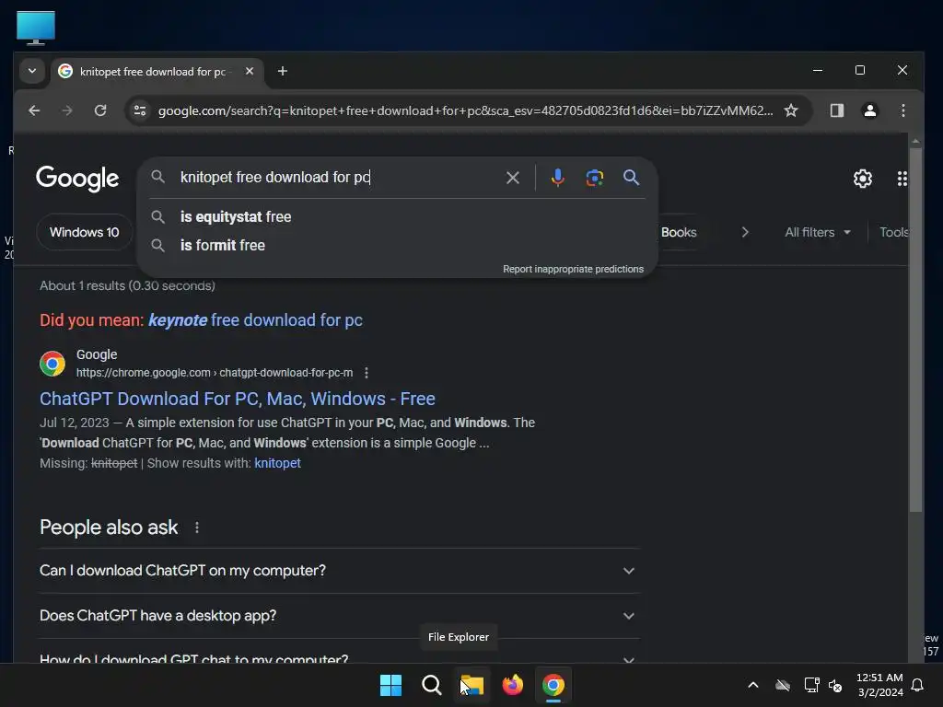Open Chrome three-dot menu
943x707 pixels.
(902, 110)
